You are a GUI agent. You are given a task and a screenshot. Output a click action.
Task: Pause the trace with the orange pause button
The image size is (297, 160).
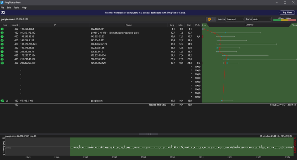pyautogui.click(x=209, y=19)
